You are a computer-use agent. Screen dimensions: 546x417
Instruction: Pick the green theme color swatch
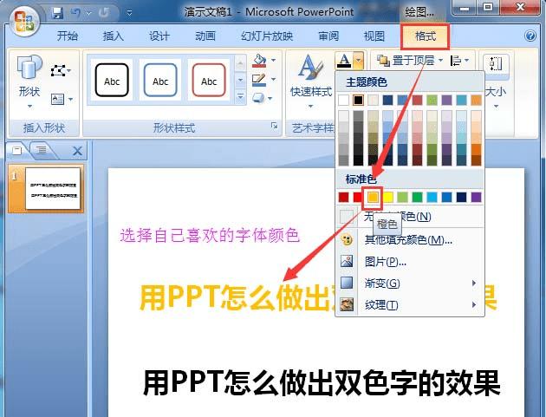point(432,101)
